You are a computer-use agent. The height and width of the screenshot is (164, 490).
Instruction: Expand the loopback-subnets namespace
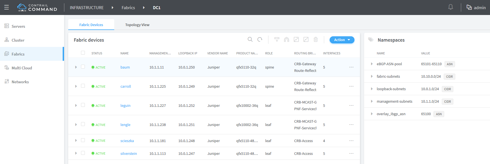point(372,89)
